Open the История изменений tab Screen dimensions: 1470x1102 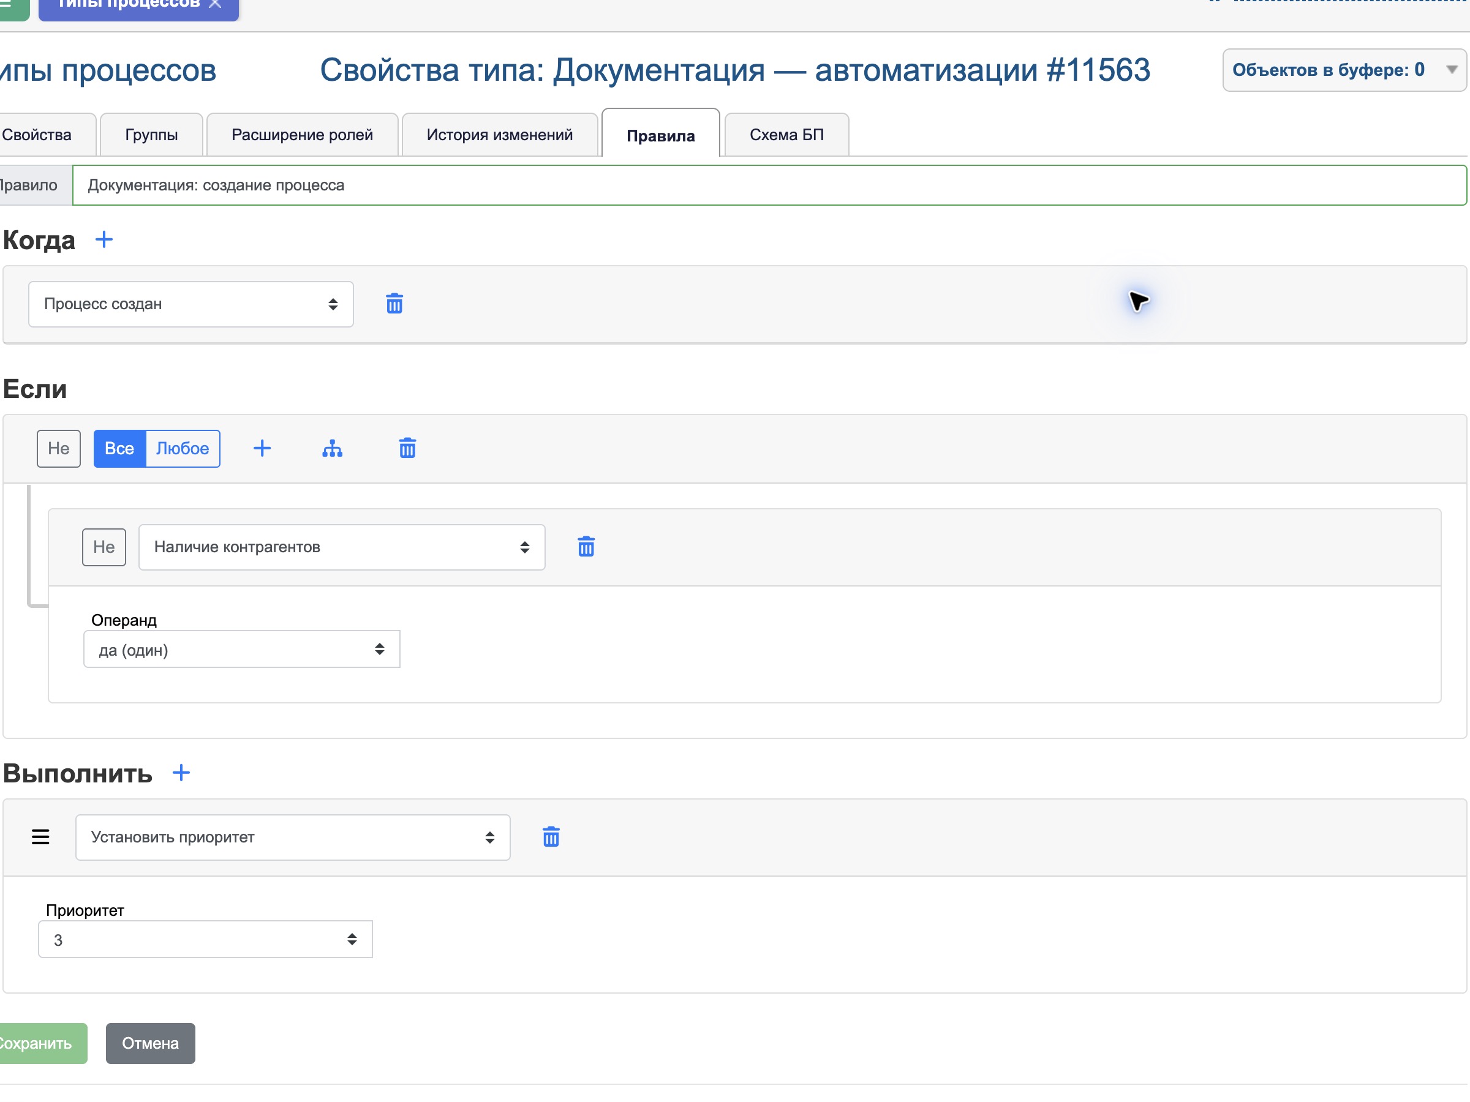(x=500, y=135)
